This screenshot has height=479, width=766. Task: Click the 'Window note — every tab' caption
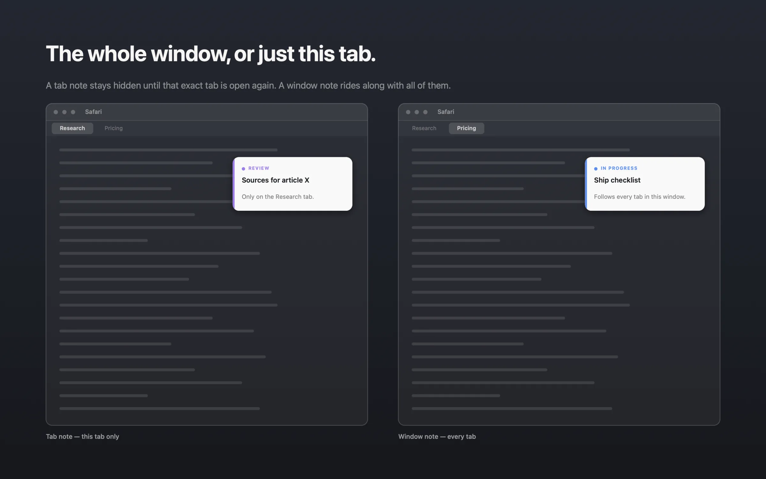click(437, 437)
